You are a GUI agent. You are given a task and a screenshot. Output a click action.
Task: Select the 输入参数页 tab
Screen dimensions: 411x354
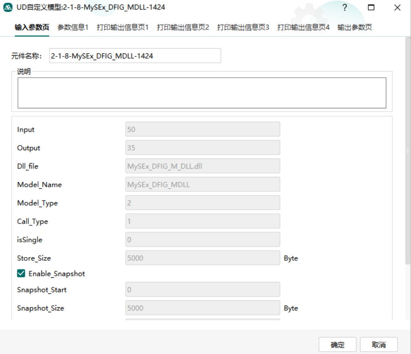click(x=32, y=28)
